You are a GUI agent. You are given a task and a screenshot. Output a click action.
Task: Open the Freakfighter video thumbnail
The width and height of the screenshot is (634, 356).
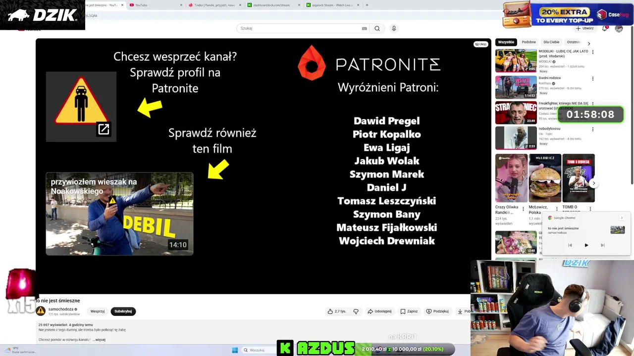(516, 113)
